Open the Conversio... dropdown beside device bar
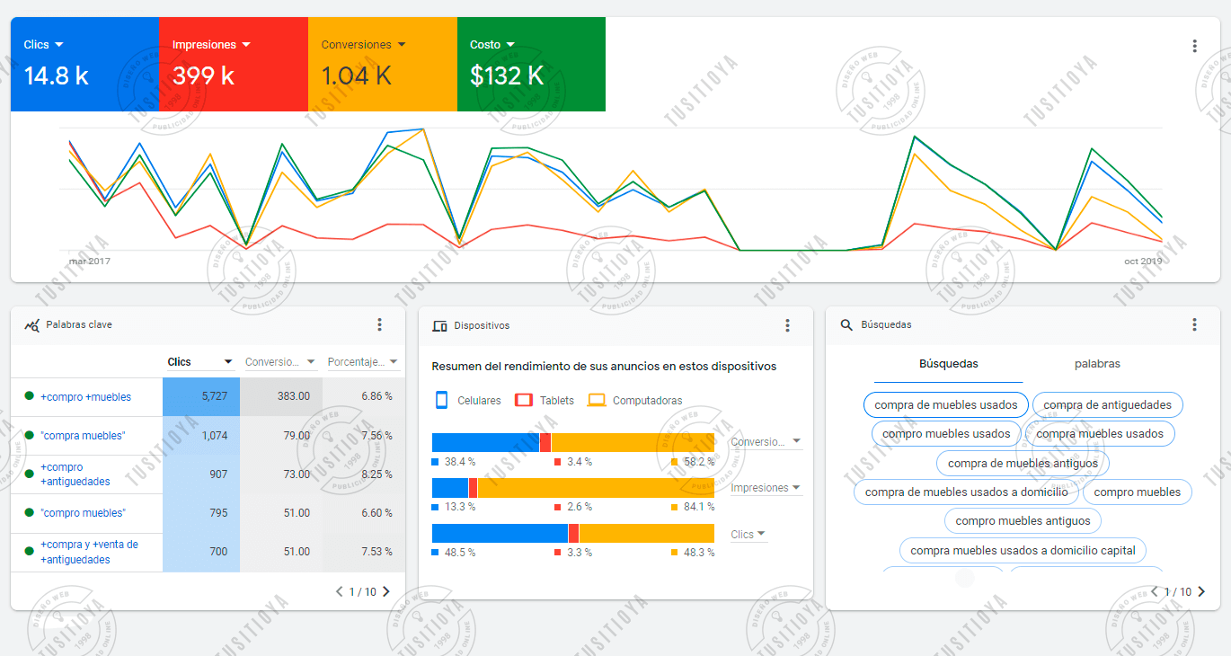This screenshot has height=656, width=1231. click(766, 441)
